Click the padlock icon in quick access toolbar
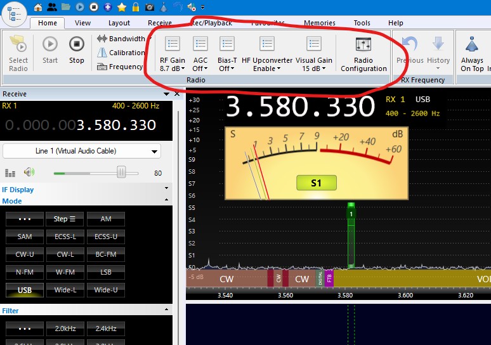The image size is (491, 345). [136, 7]
